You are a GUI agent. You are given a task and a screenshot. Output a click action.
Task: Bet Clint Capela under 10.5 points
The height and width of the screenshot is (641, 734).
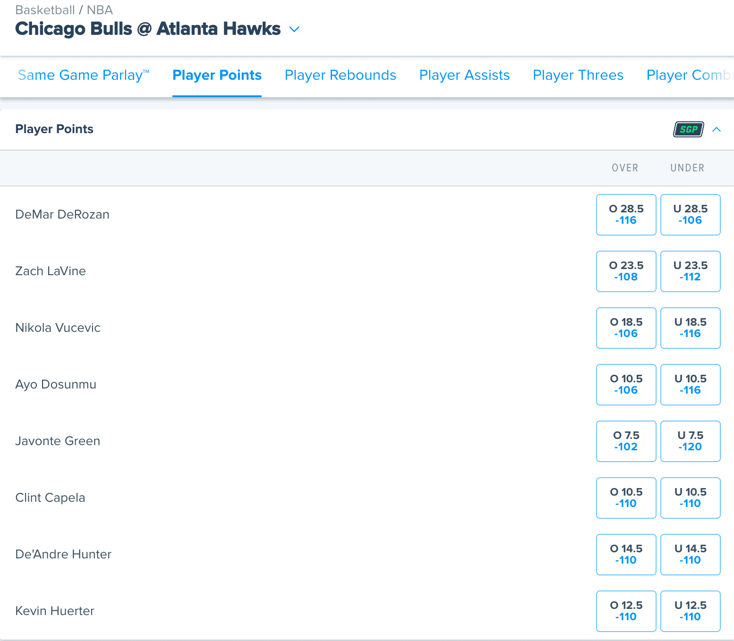pyautogui.click(x=691, y=498)
